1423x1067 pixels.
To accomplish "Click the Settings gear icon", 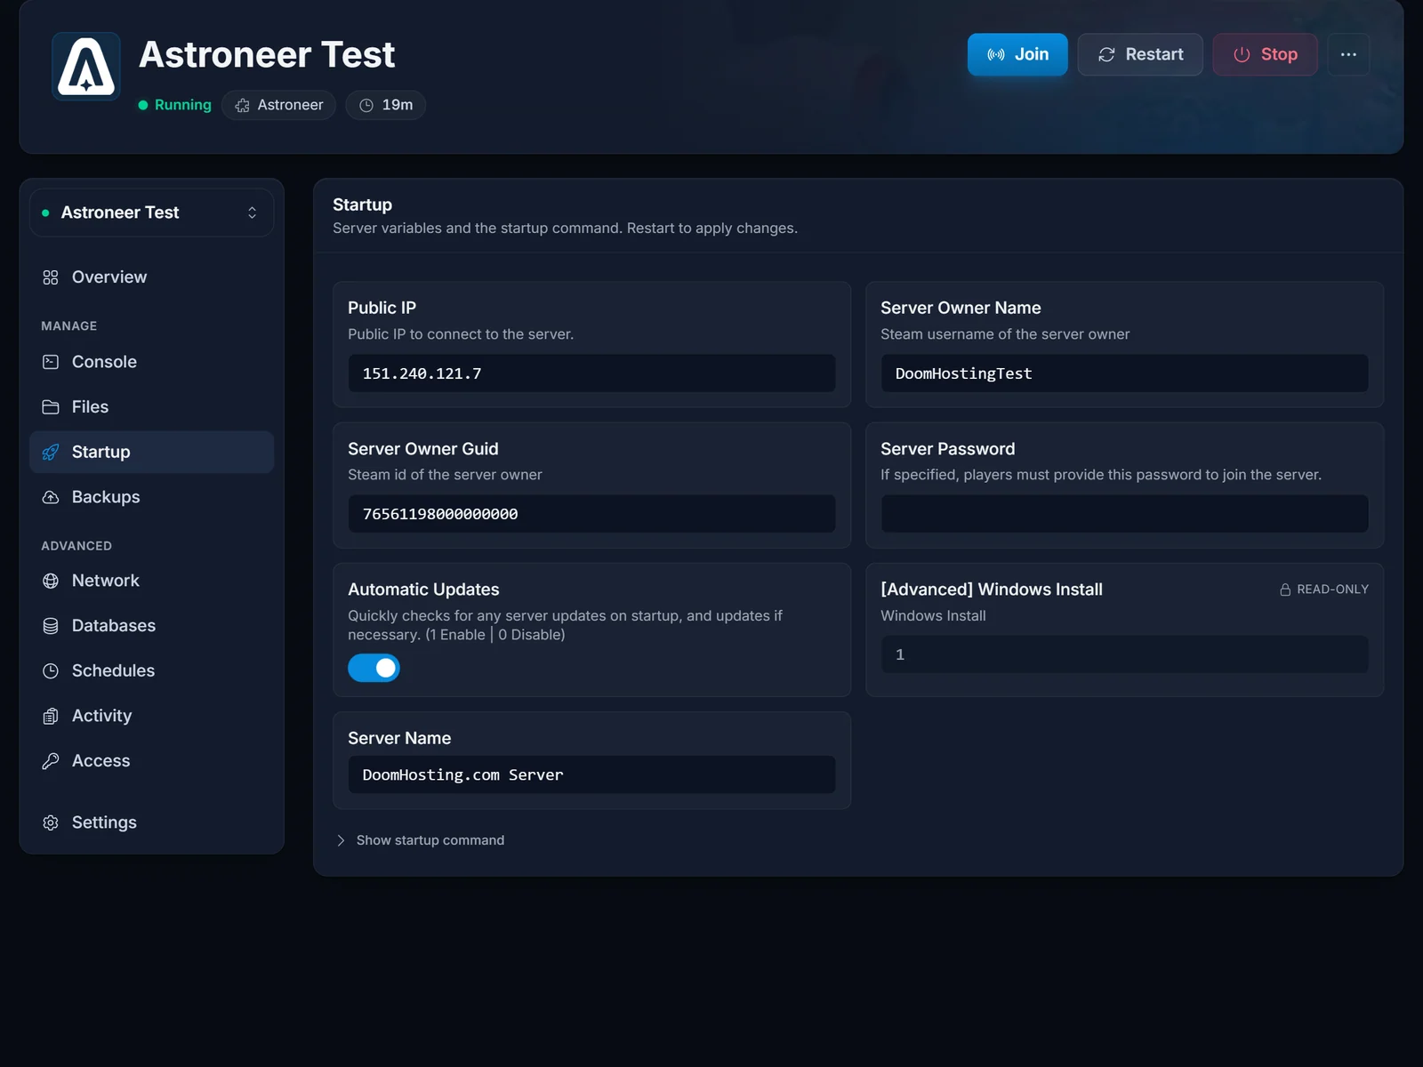I will click(51, 822).
